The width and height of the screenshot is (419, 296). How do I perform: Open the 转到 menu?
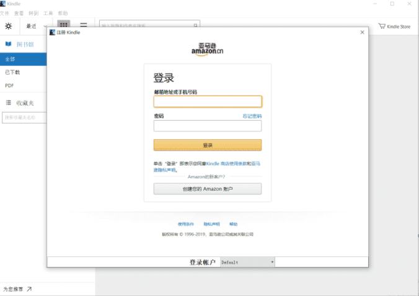pos(33,13)
